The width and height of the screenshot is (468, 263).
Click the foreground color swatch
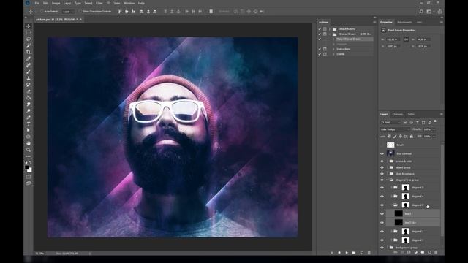[27, 167]
